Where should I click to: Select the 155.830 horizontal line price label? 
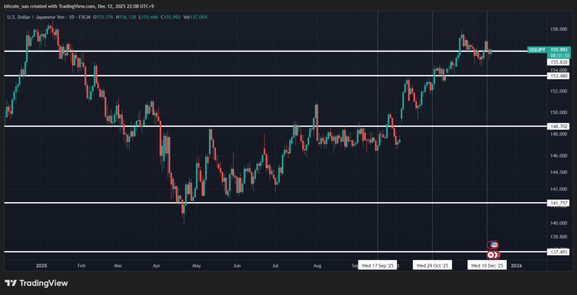click(x=558, y=62)
